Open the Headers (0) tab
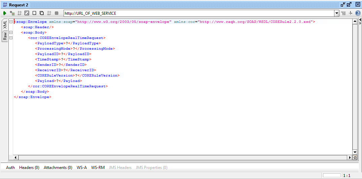Image resolution: width=362 pixels, height=179 pixels. (29, 168)
